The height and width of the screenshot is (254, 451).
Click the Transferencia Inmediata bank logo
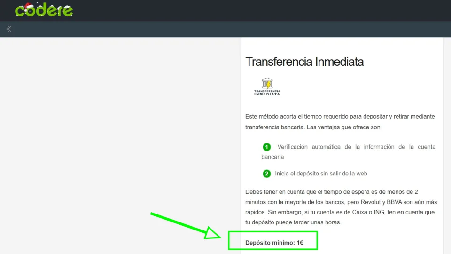[267, 87]
